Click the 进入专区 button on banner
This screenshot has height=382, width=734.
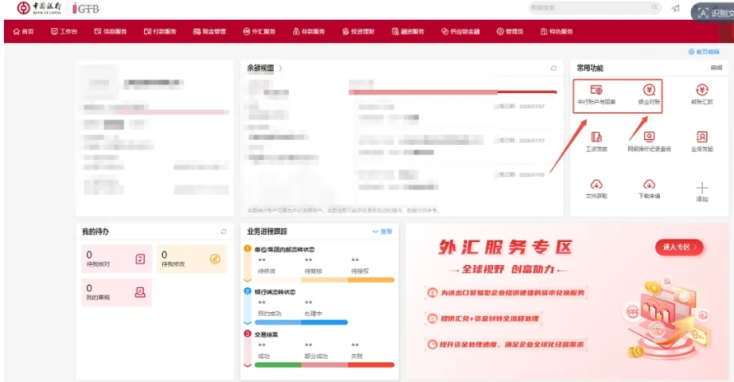pos(680,247)
